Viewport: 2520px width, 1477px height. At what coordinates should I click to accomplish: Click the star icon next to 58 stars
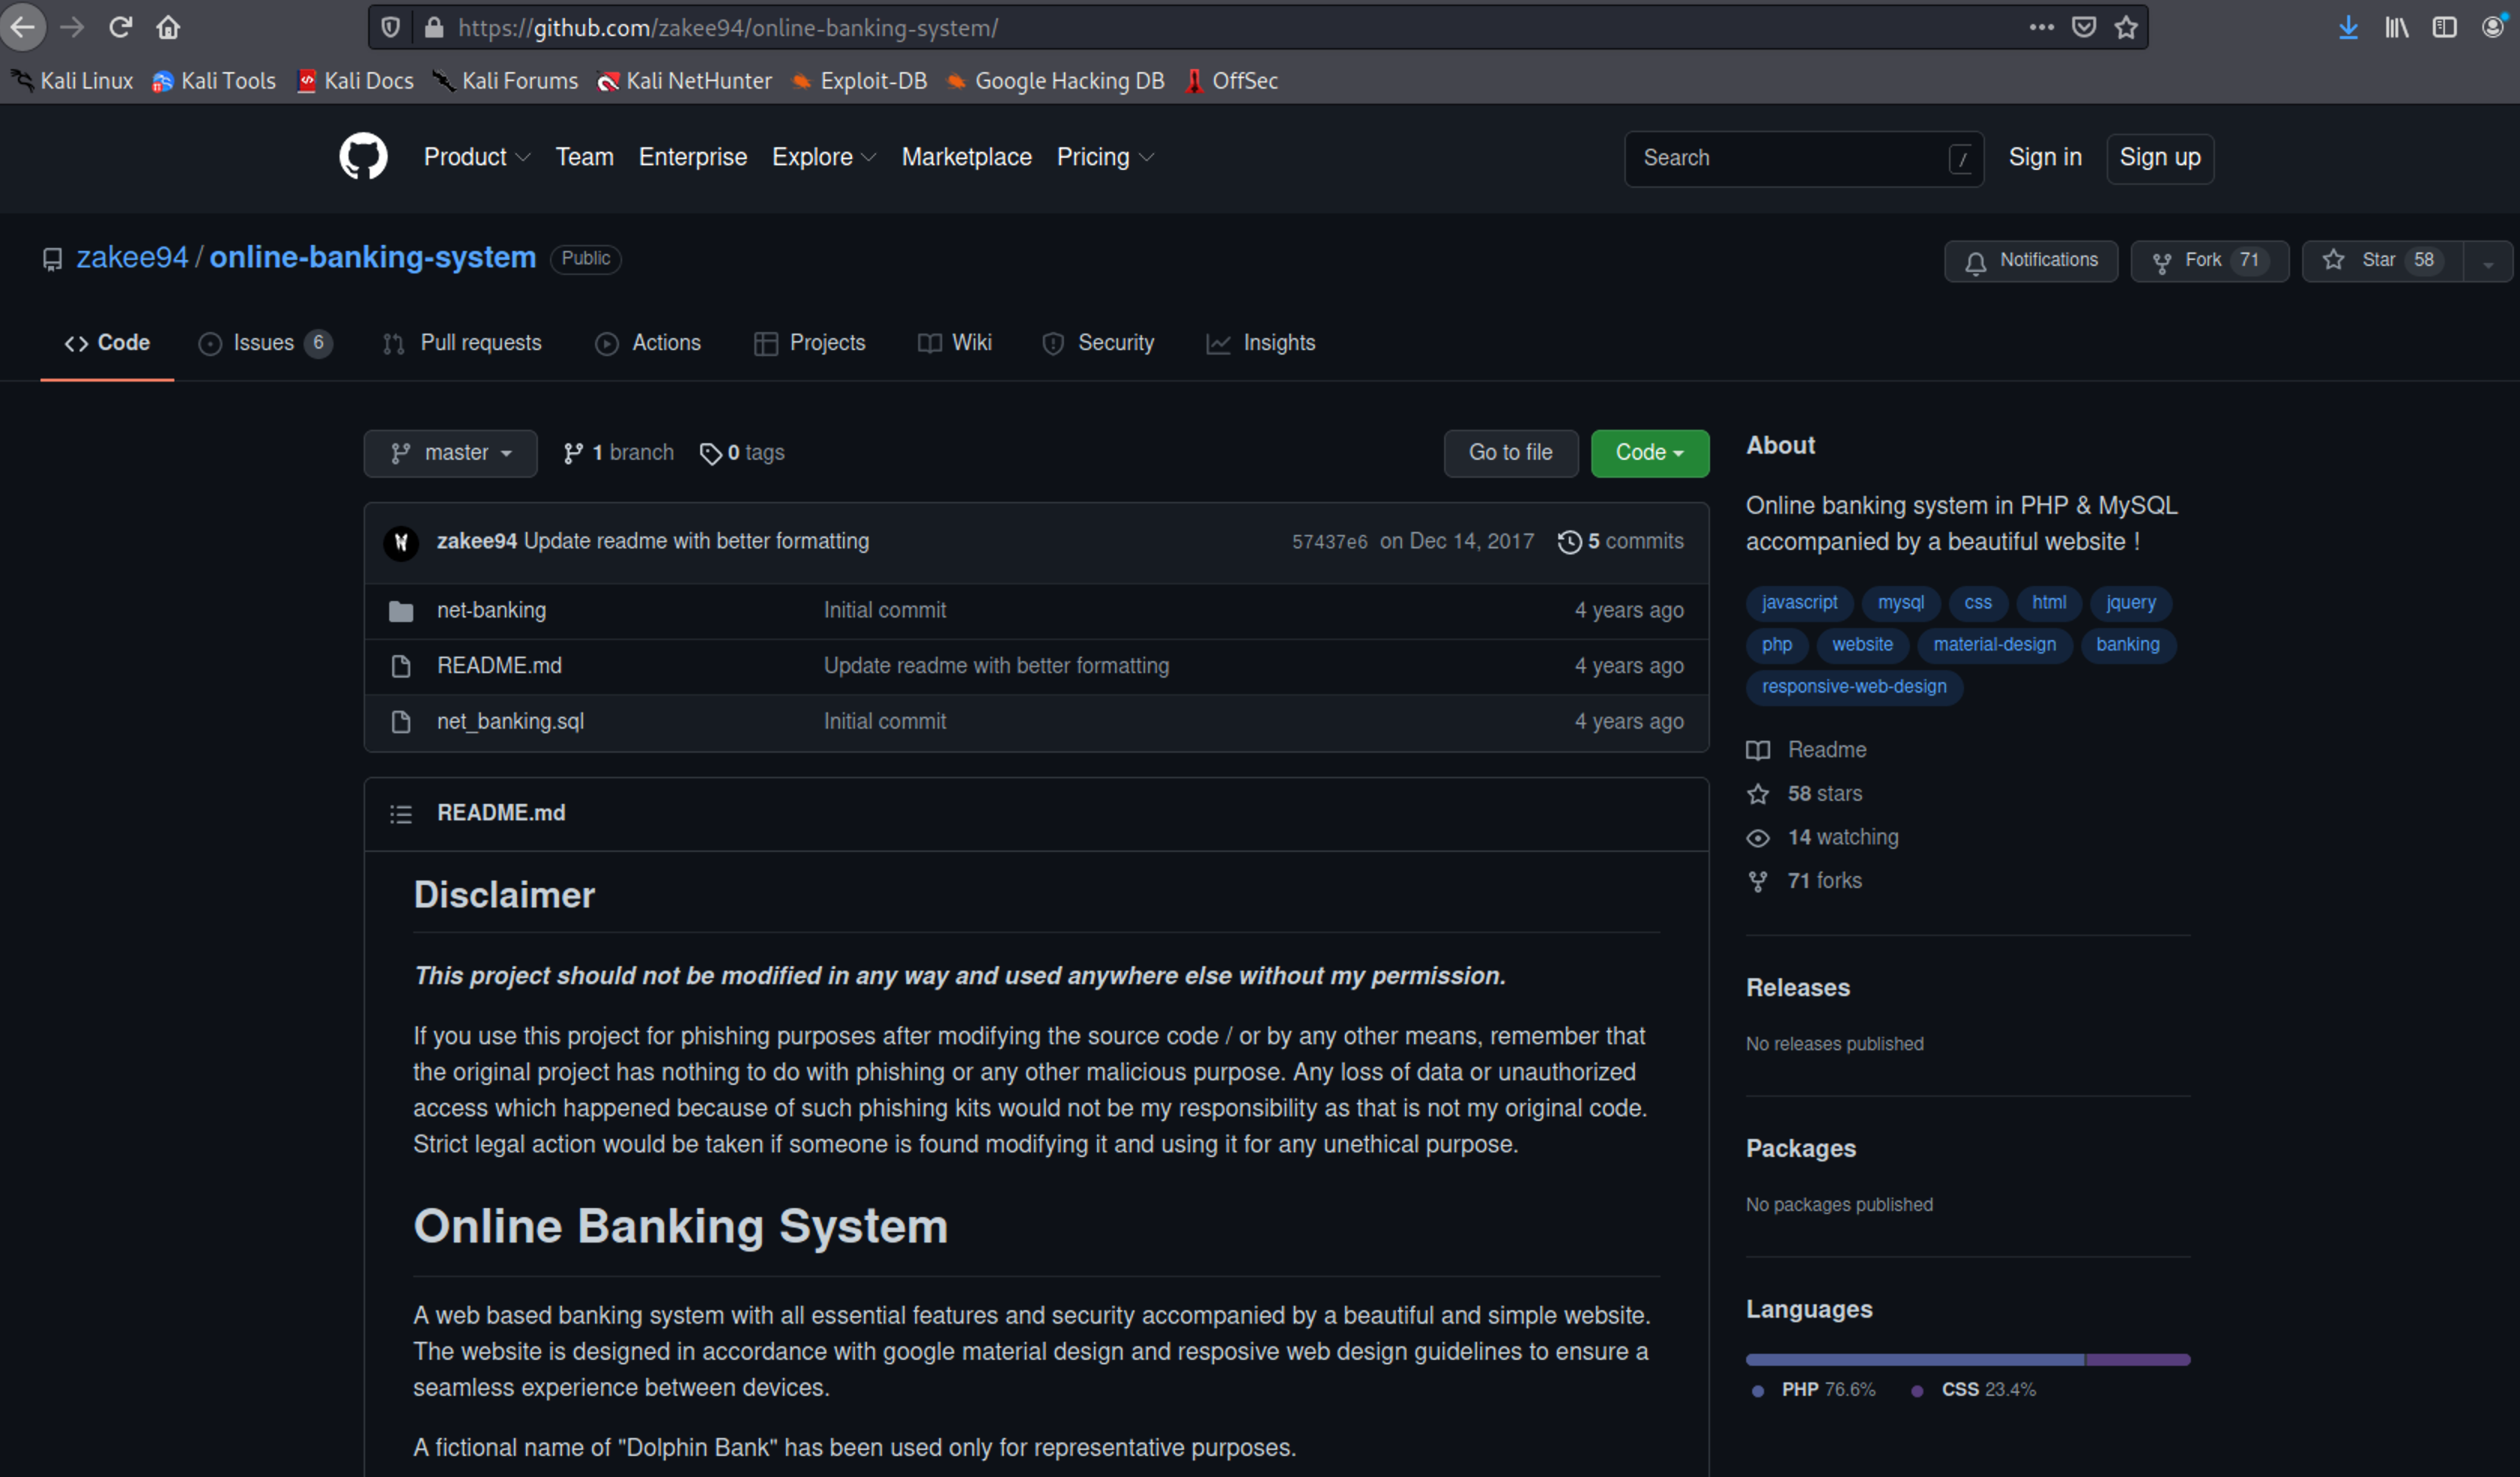click(x=1758, y=794)
